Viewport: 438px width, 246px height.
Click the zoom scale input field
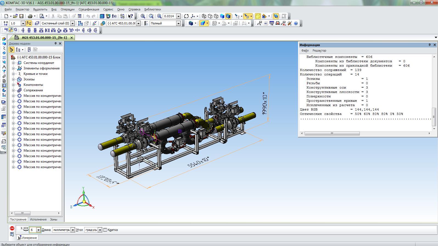pyautogui.click(x=169, y=16)
